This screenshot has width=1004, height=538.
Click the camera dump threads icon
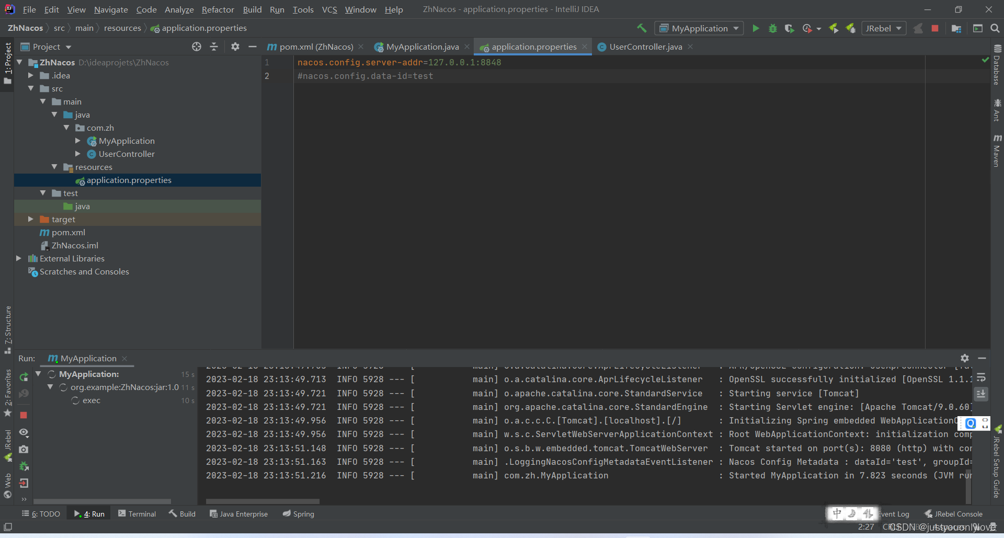(x=24, y=449)
